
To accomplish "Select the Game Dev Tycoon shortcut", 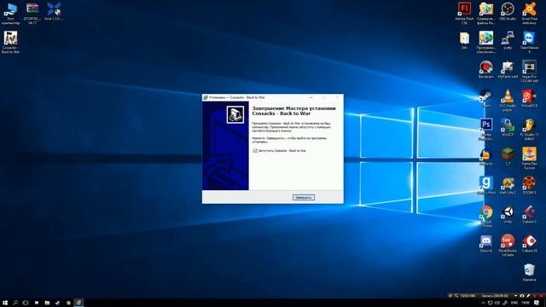I will [529, 158].
